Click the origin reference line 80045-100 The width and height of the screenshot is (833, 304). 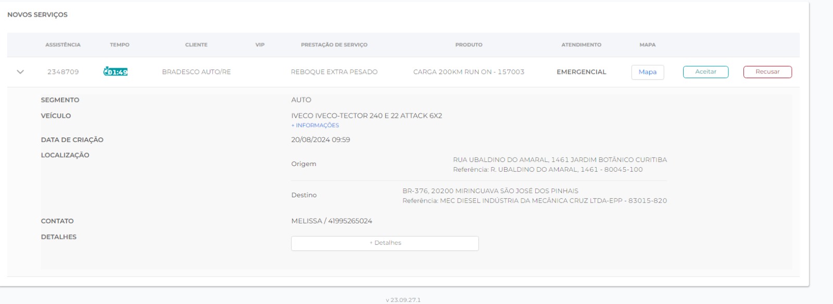point(548,170)
